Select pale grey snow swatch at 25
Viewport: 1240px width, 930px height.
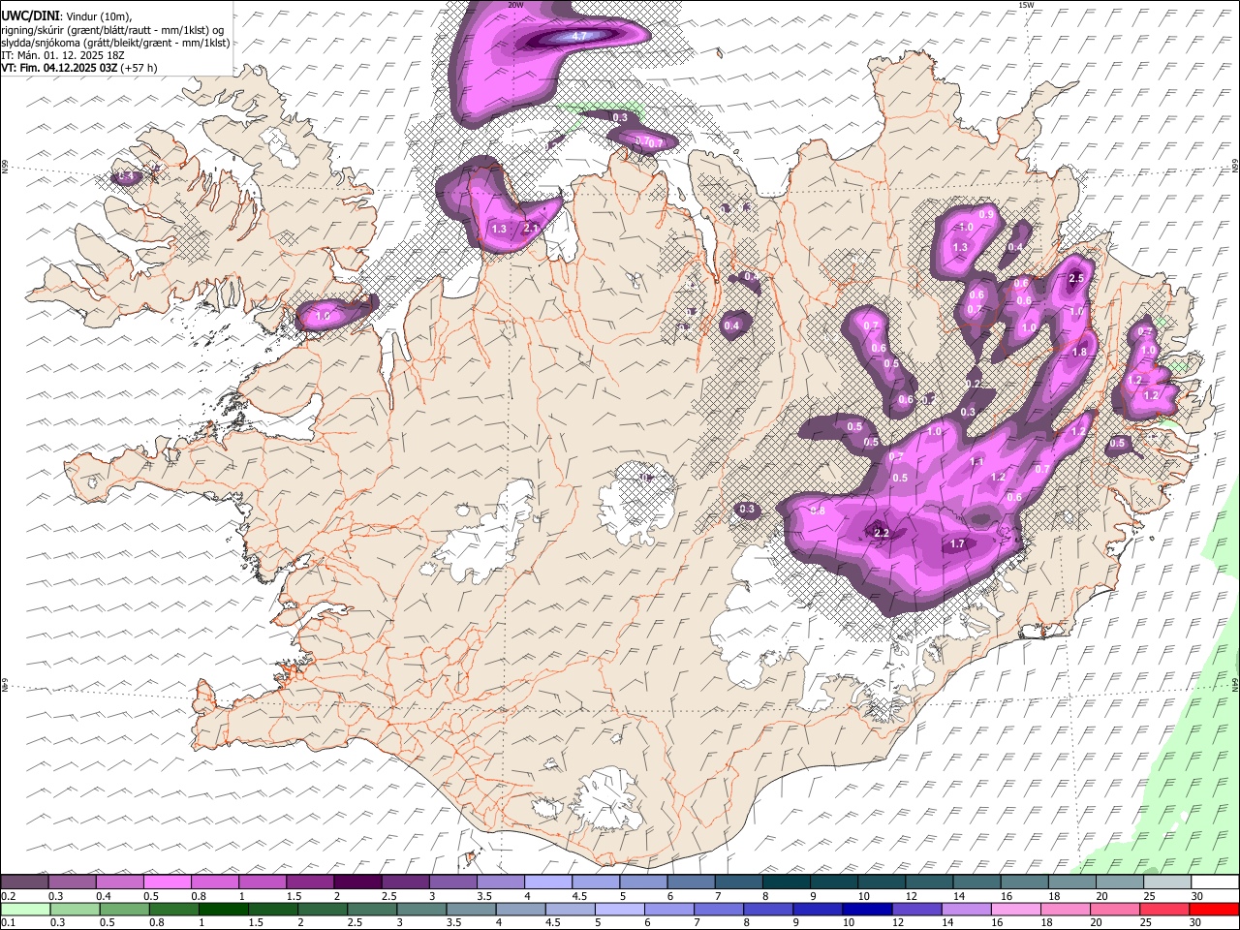click(x=1167, y=883)
